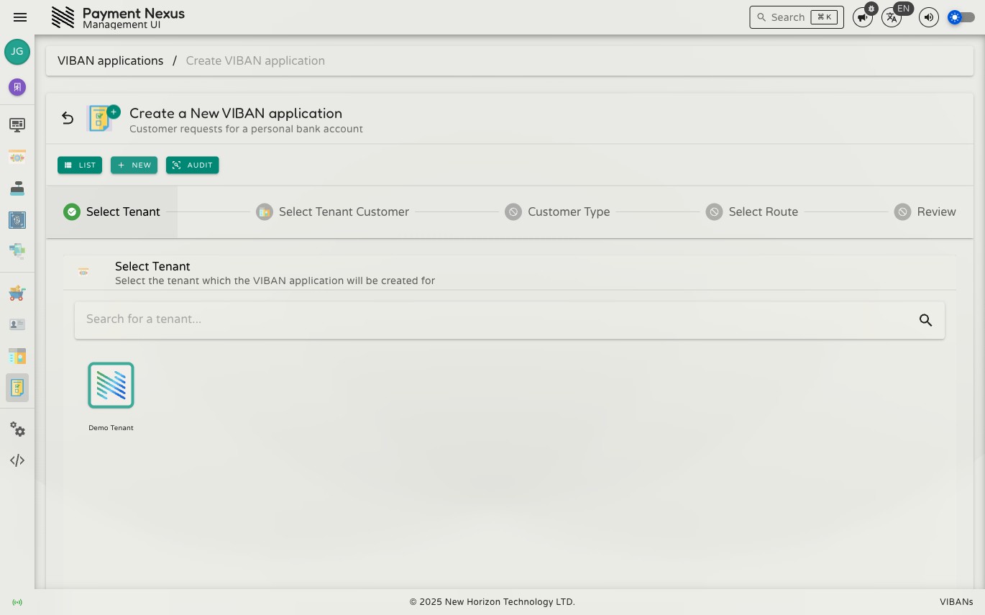The image size is (985, 615).
Task: Open the settings gears sidebar icon
Action: (x=17, y=429)
